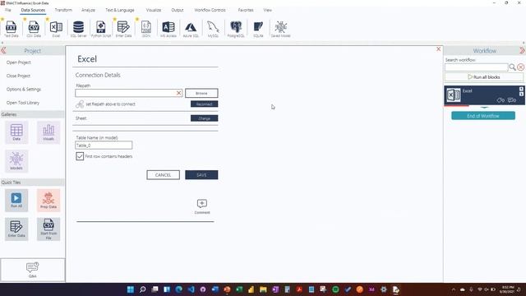Collapse the Workflow panel with right arrows
526x296 pixels.
pos(523,51)
